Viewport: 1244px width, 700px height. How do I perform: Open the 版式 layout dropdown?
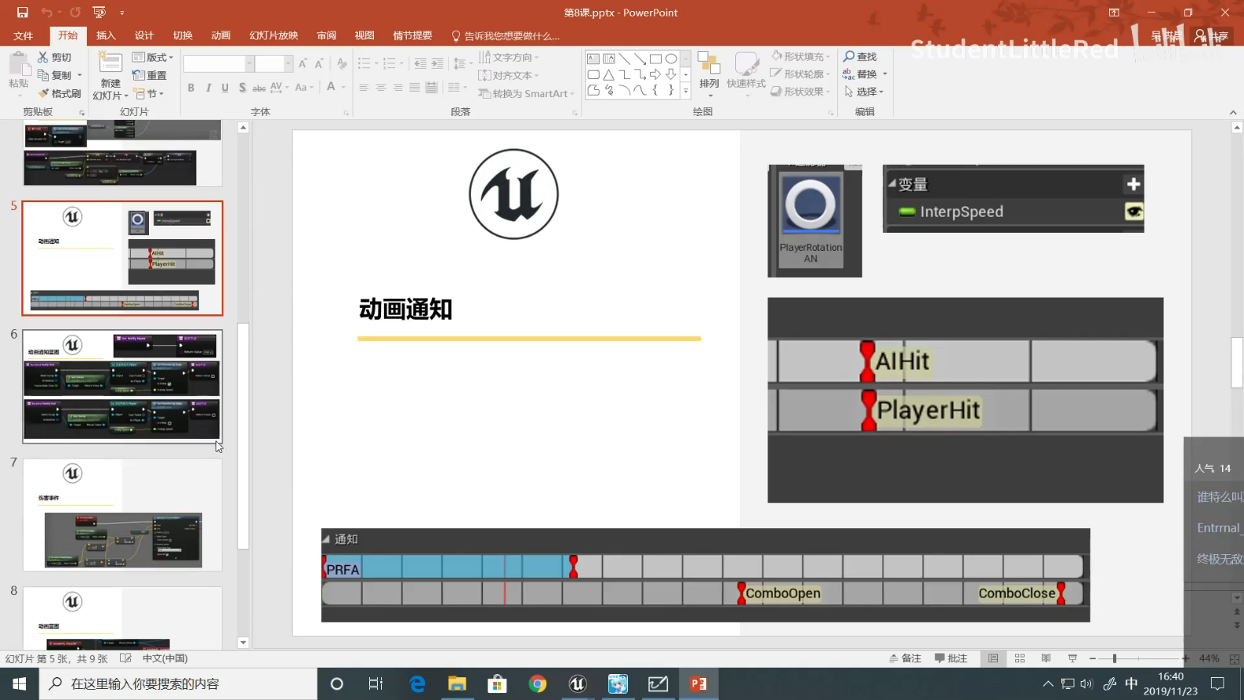click(153, 57)
